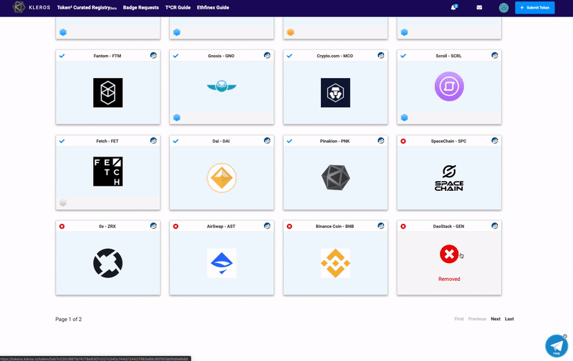
Task: Open the Telegram Help bubble
Action: point(557,346)
